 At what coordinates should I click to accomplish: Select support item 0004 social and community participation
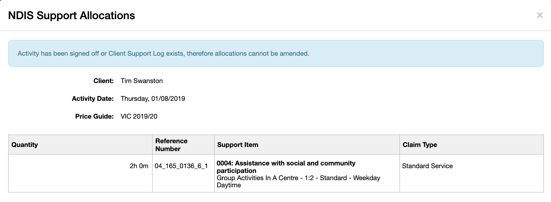(x=286, y=167)
